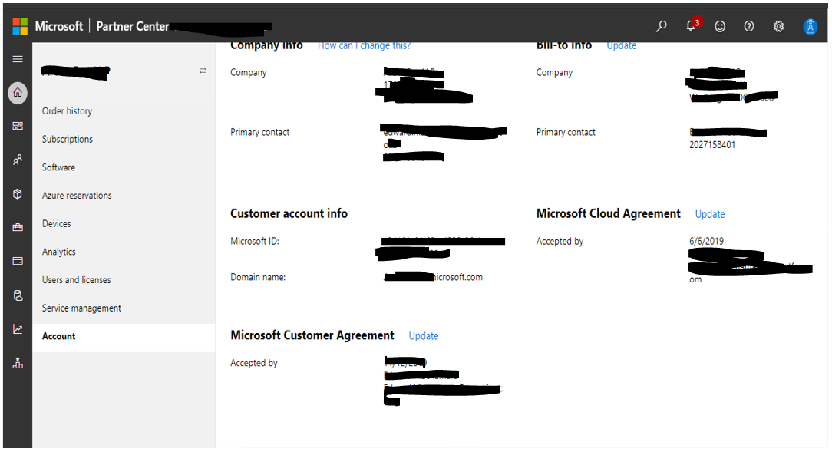This screenshot has width=832, height=465.
Task: Open Order history from the navigation
Action: pyautogui.click(x=67, y=110)
